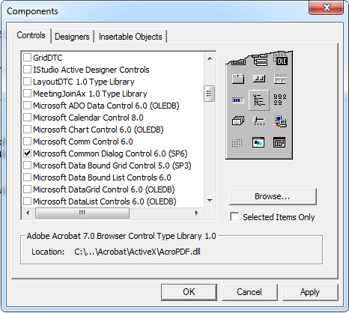This screenshot has width=349, height=313.
Task: Click the Cancel button
Action: tap(249, 292)
